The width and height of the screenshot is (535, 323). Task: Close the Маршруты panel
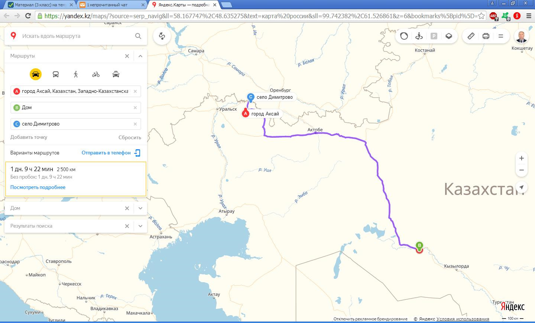[x=127, y=56]
